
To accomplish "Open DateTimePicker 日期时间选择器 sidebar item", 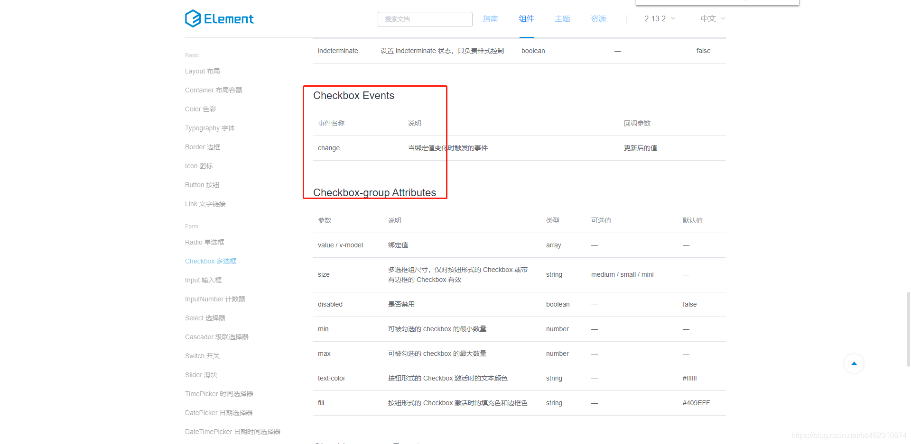I will click(232, 432).
